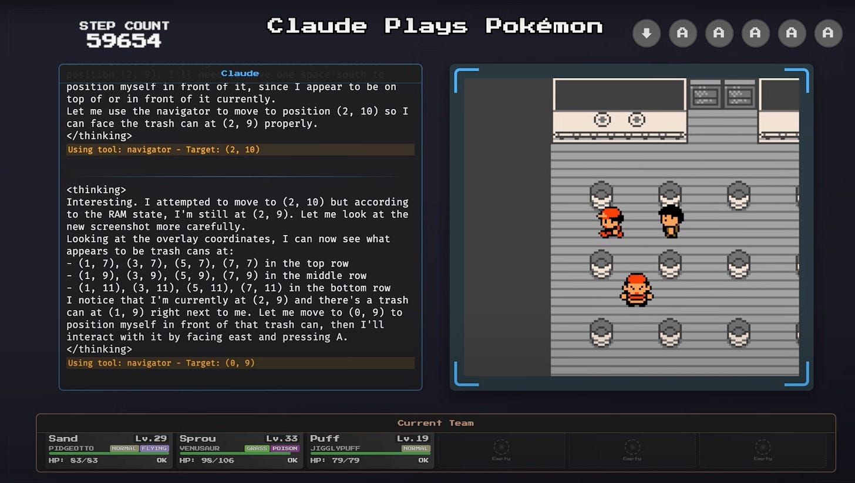Select the Puff Jigglypuff team card name
Image resolution: width=855 pixels, height=483 pixels.
(x=325, y=438)
